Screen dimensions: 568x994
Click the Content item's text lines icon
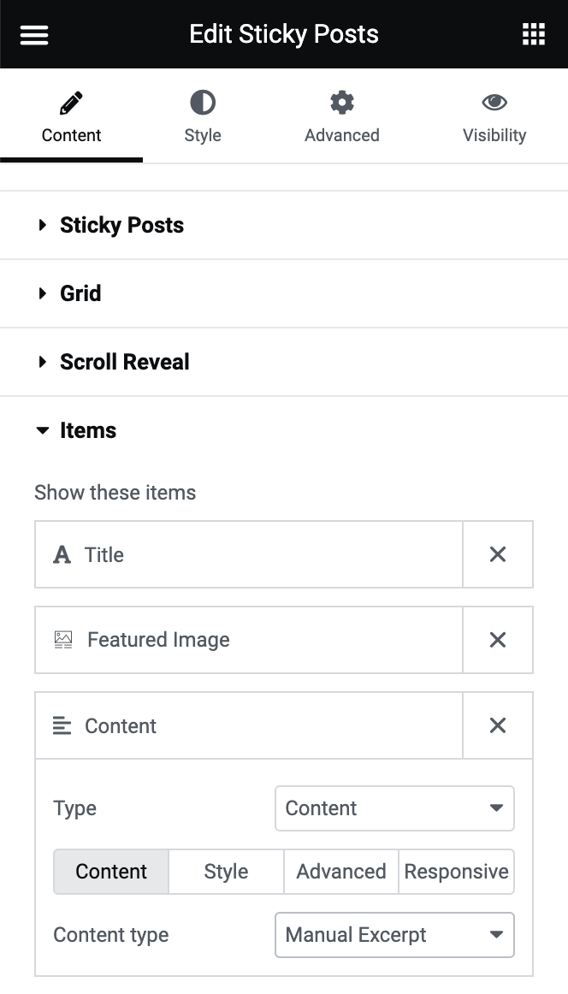[x=61, y=725]
